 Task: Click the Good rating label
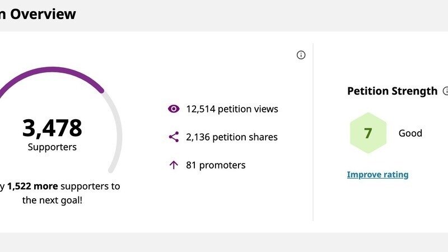410,133
